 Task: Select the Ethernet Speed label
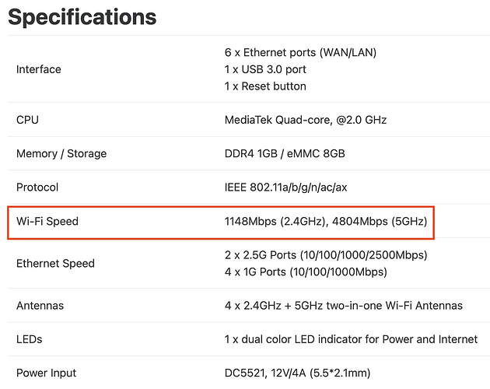pyautogui.click(x=56, y=264)
